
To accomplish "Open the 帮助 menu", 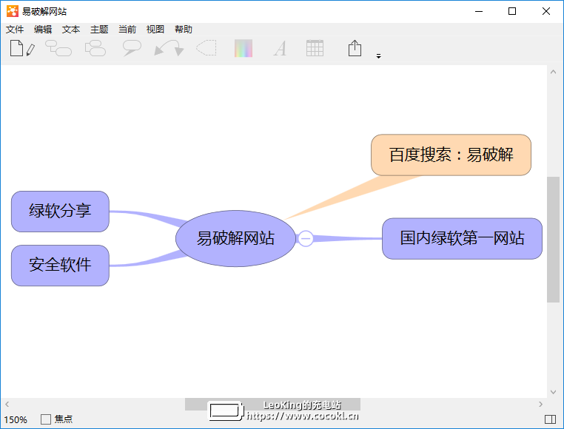I will [184, 29].
